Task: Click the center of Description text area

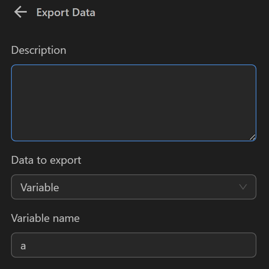Action: click(x=133, y=102)
